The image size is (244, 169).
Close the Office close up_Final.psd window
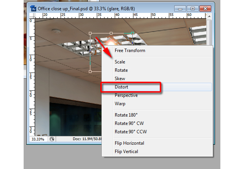pyautogui.click(x=205, y=9)
